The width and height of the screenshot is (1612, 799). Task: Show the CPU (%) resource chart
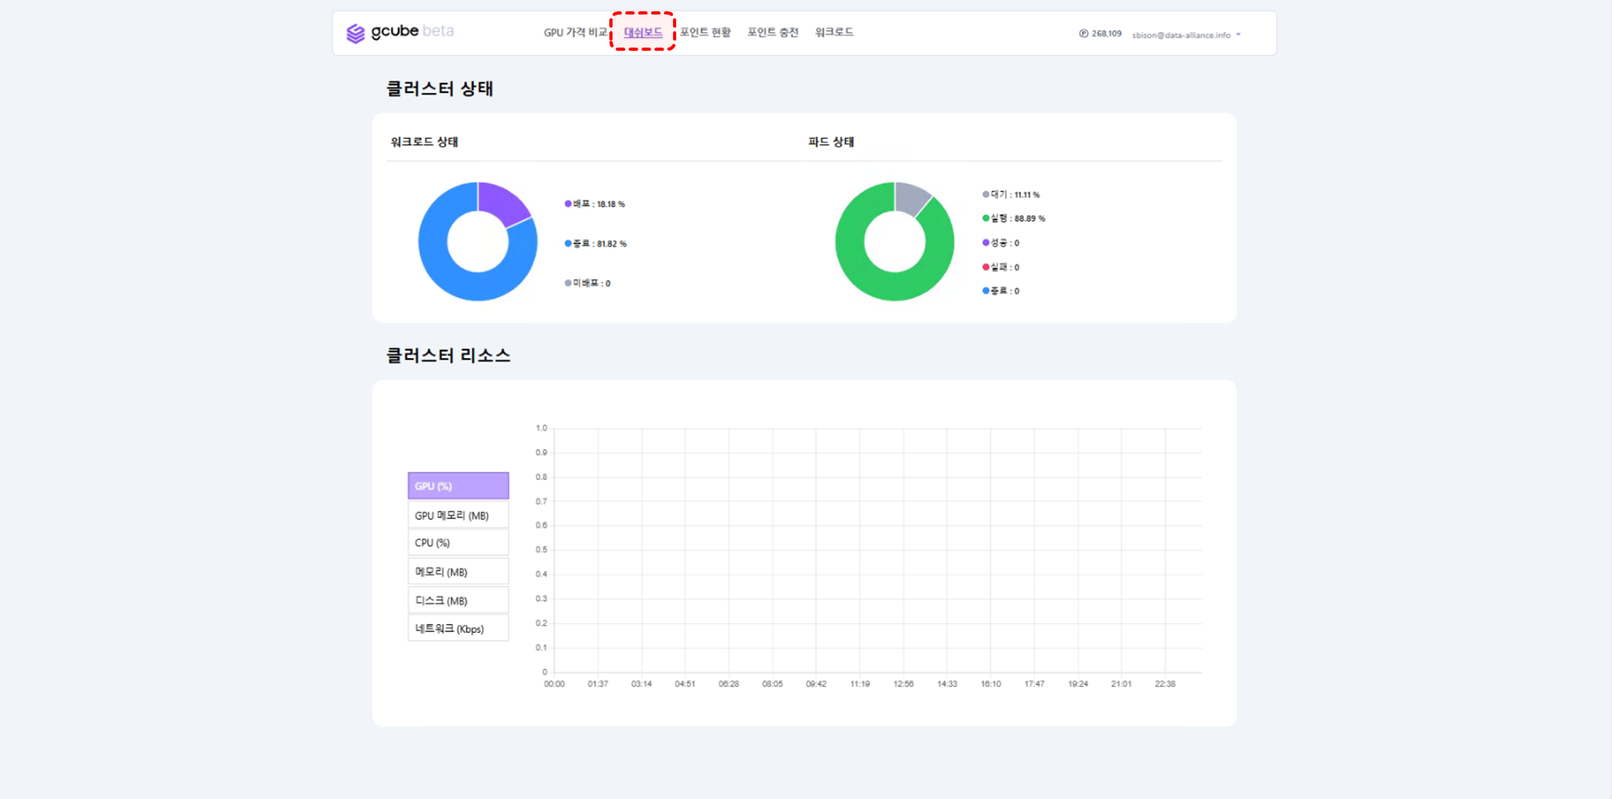(x=458, y=543)
